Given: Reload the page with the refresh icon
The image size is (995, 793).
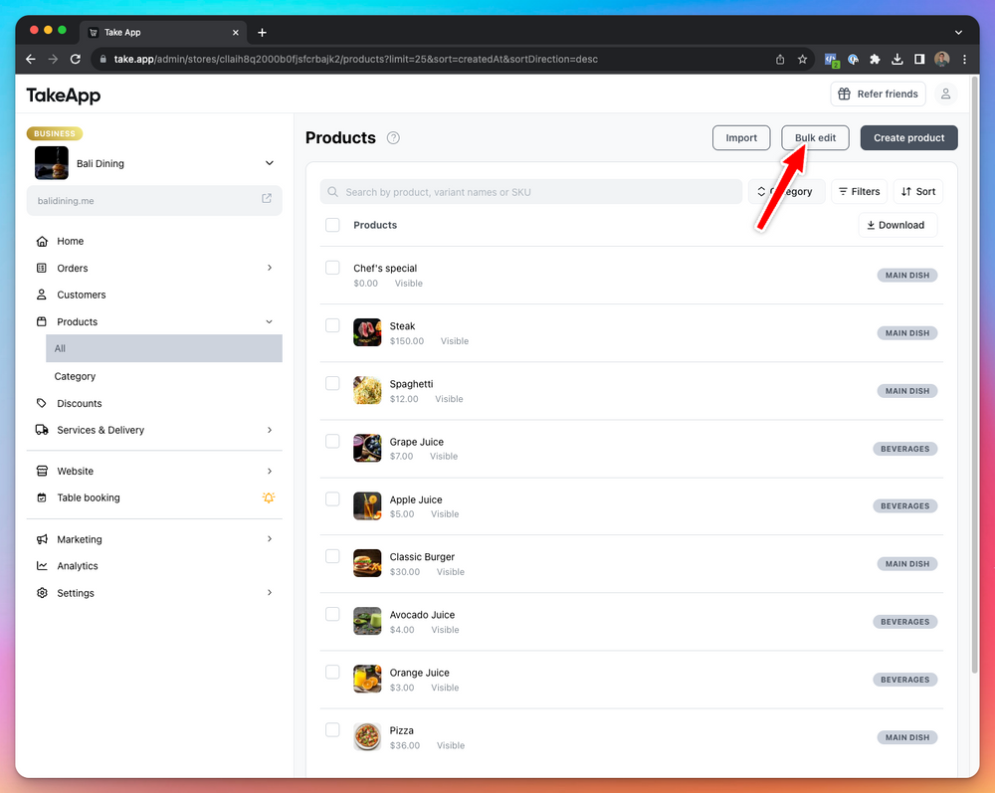Looking at the screenshot, I should click(76, 59).
